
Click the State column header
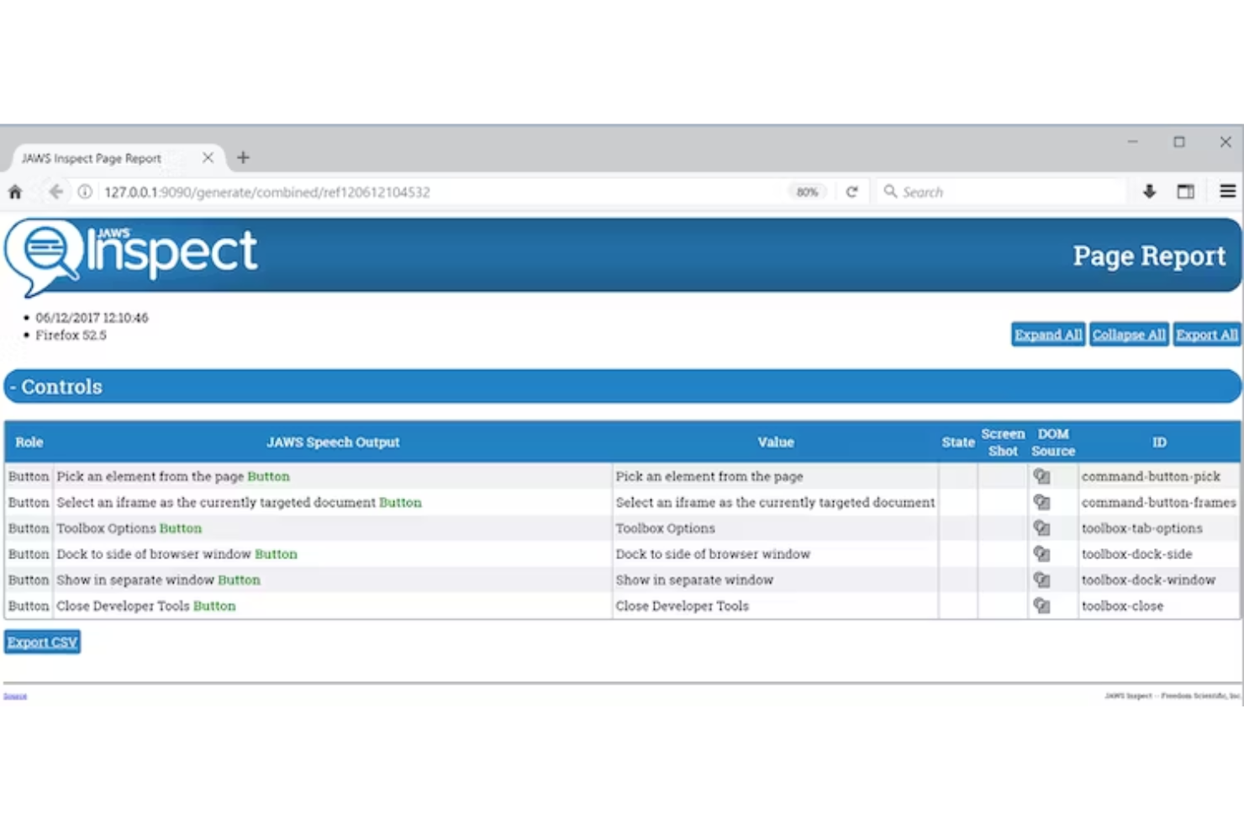(958, 442)
